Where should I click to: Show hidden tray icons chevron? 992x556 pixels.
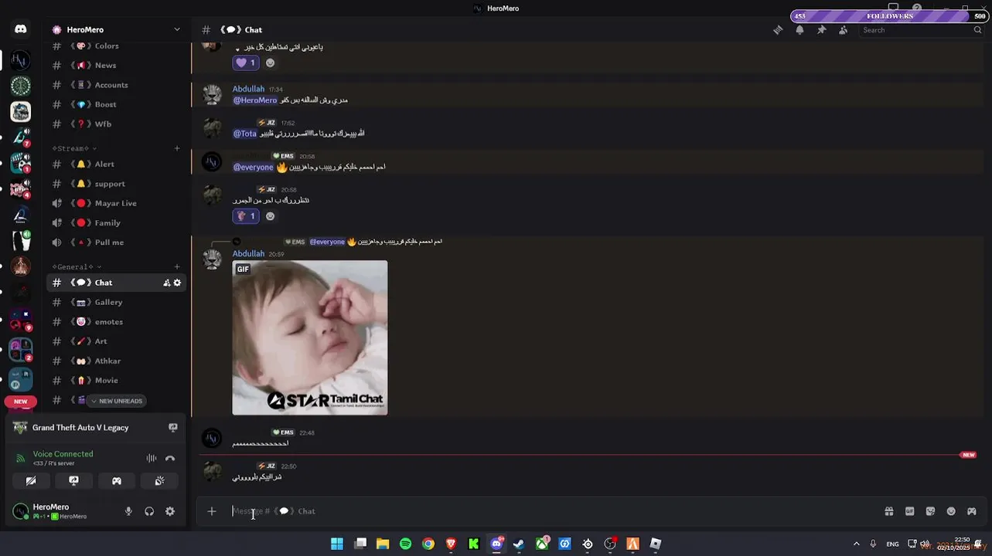[x=856, y=544]
